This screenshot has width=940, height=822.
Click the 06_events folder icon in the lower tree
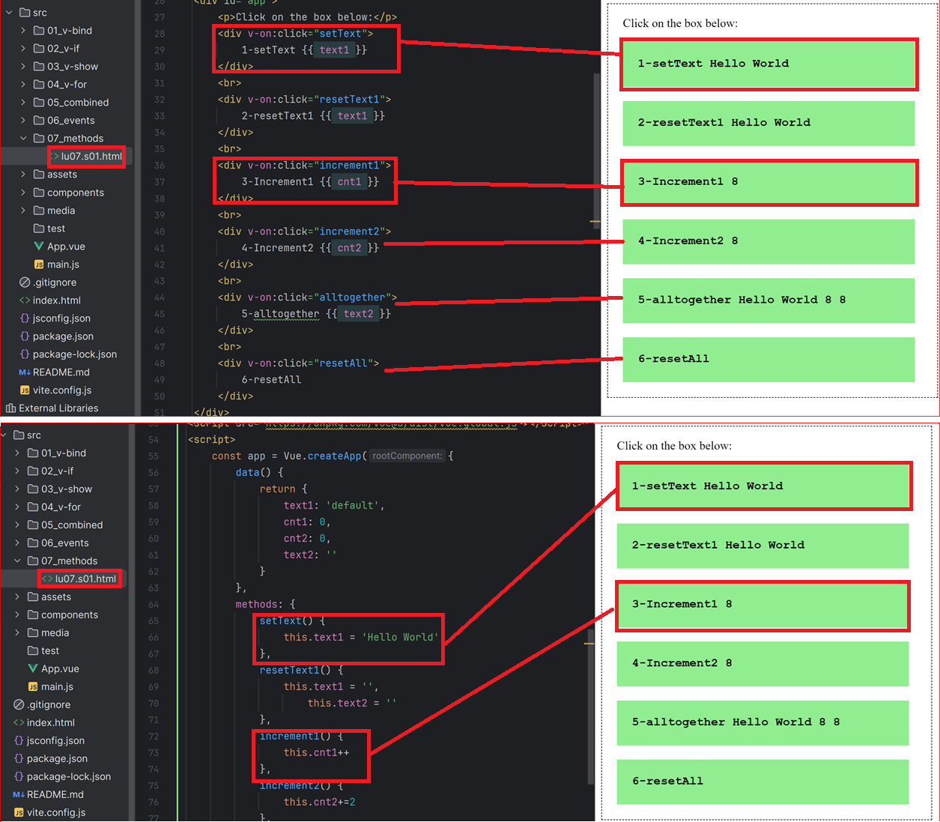(33, 543)
